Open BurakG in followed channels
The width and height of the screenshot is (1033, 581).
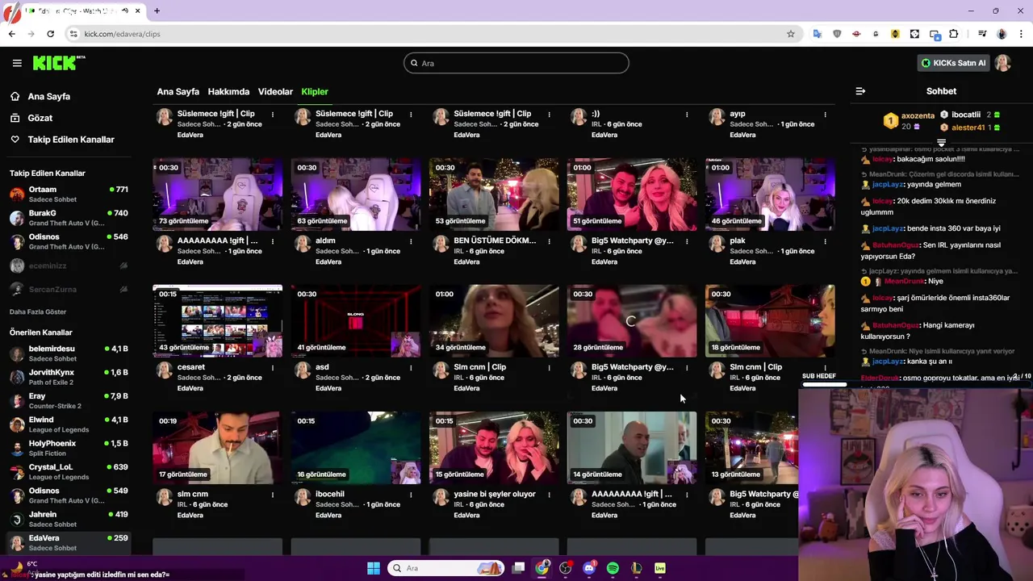68,218
